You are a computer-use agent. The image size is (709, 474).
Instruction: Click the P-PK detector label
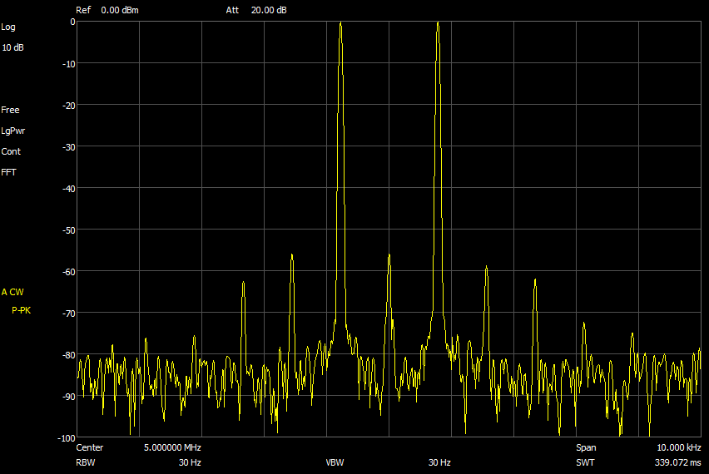(x=21, y=310)
